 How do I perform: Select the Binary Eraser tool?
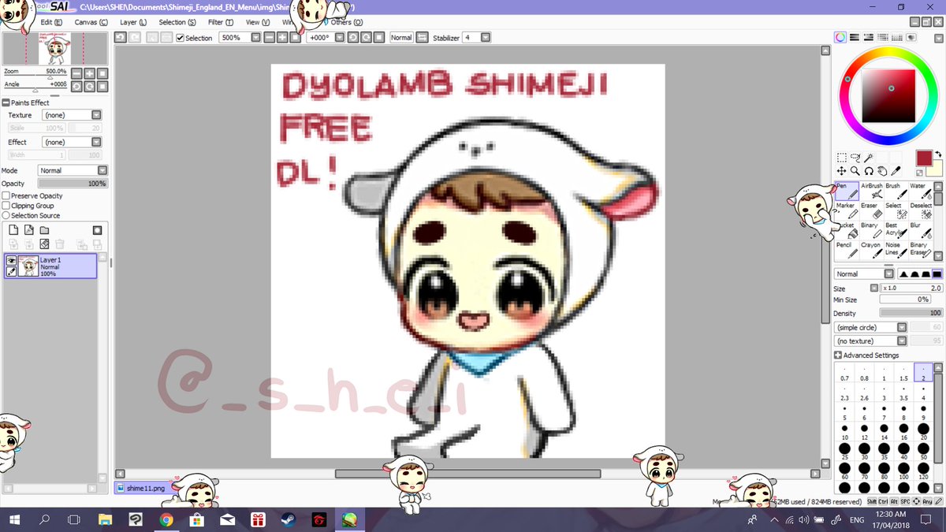point(920,249)
